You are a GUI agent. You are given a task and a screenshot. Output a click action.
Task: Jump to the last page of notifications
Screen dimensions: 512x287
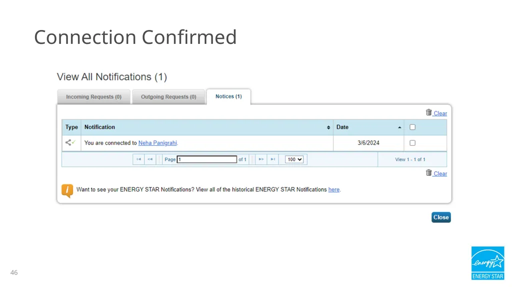point(272,160)
